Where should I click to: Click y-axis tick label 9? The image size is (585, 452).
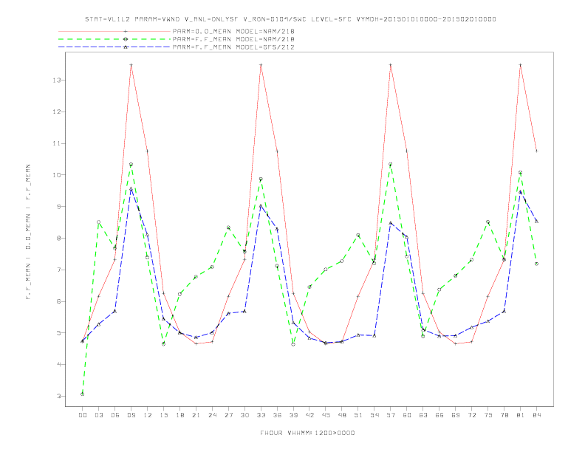pos(58,207)
